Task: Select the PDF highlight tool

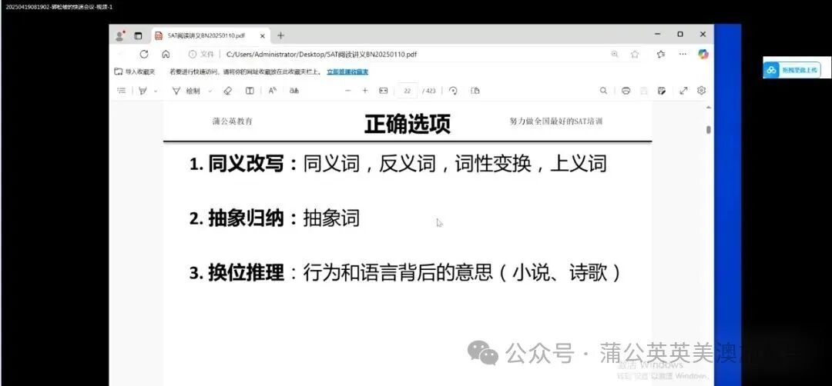Action: (143, 91)
